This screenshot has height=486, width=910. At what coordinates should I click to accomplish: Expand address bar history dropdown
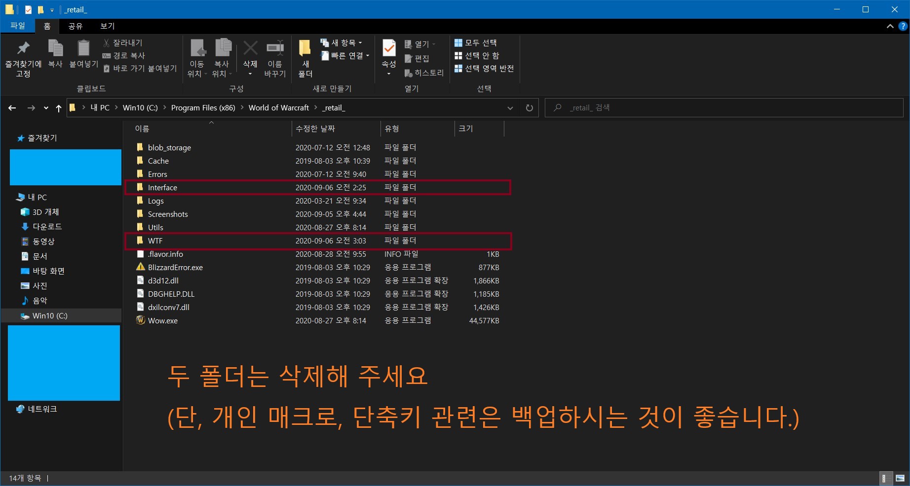(x=510, y=108)
